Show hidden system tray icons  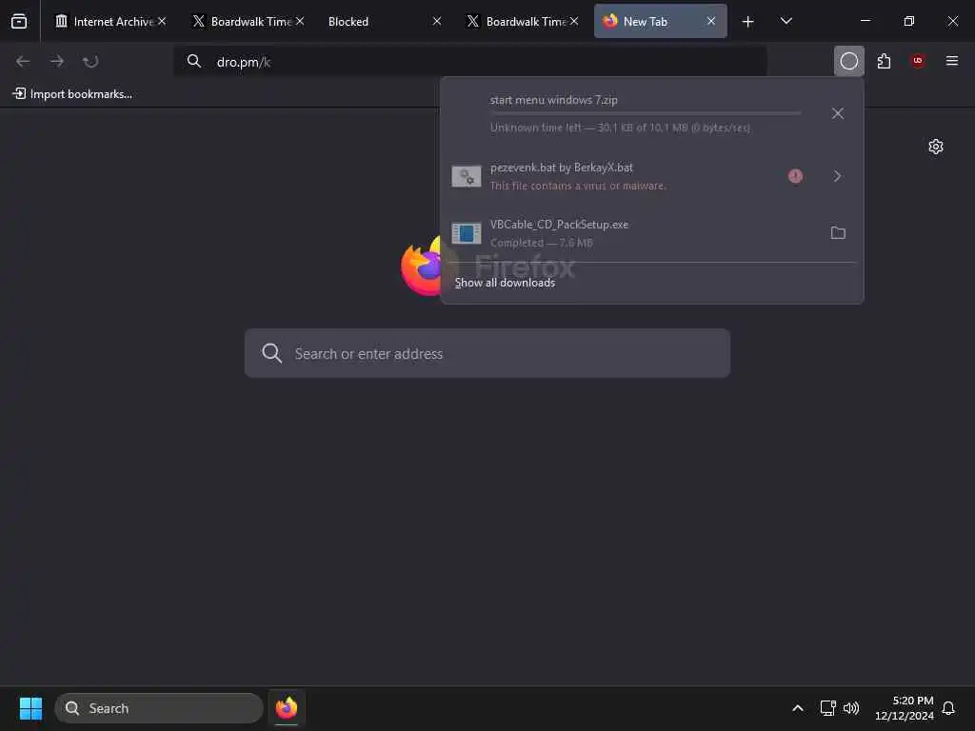pos(798,708)
